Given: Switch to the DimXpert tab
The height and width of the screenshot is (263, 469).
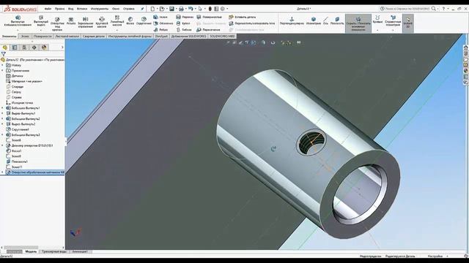Looking at the screenshot, I should click(x=161, y=36).
